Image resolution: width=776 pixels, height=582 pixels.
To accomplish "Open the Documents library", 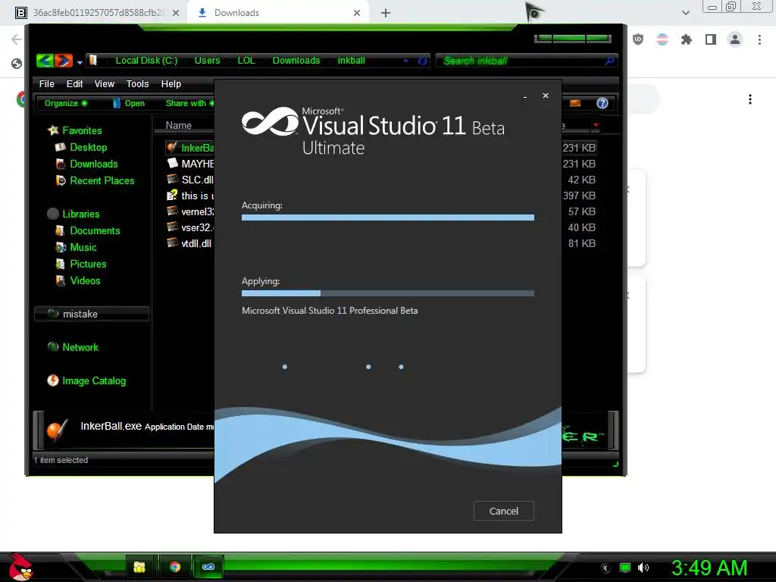I will coord(88,230).
